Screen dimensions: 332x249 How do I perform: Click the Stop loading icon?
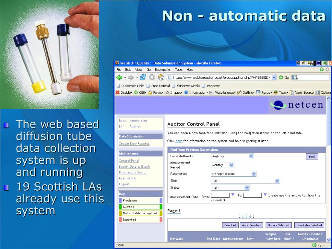click(152, 77)
